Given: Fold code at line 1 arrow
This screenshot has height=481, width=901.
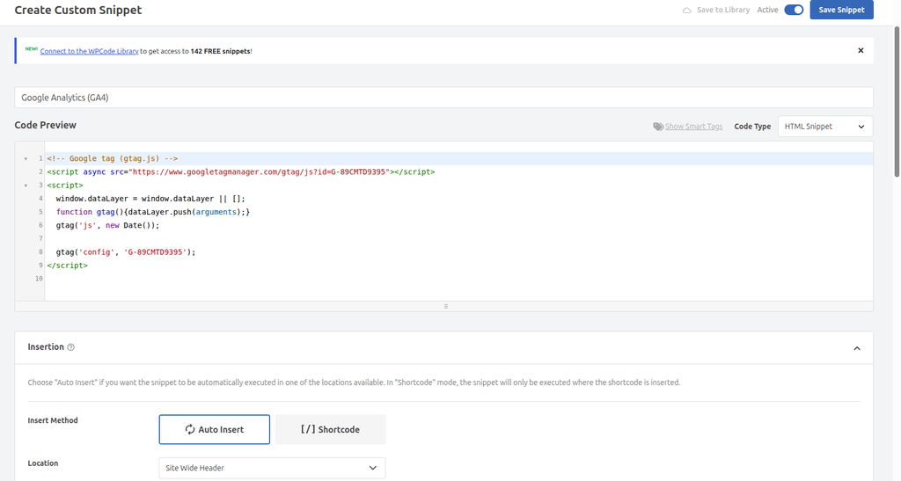Looking at the screenshot, I should tap(26, 158).
